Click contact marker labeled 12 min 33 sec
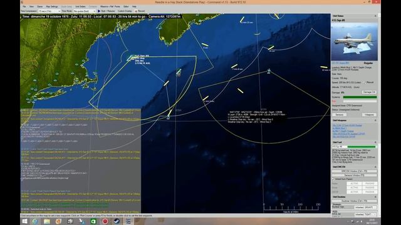Image resolution: width=401 pixels, height=225 pixels. tap(242, 19)
